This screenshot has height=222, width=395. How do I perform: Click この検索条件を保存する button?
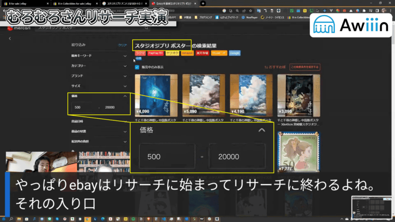coord(305,67)
